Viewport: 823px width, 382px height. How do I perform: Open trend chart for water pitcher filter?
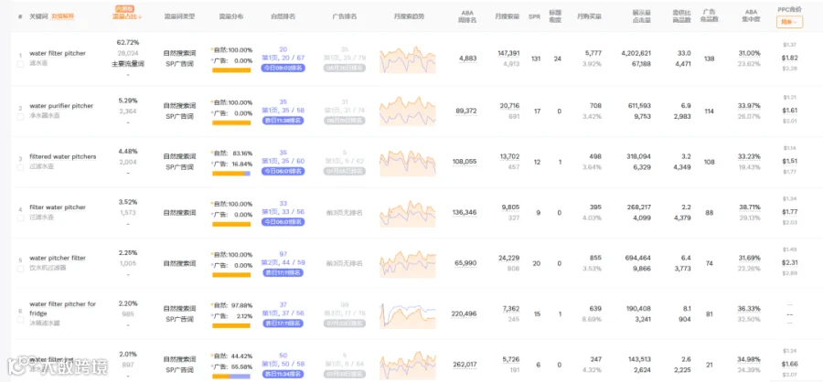[408, 263]
